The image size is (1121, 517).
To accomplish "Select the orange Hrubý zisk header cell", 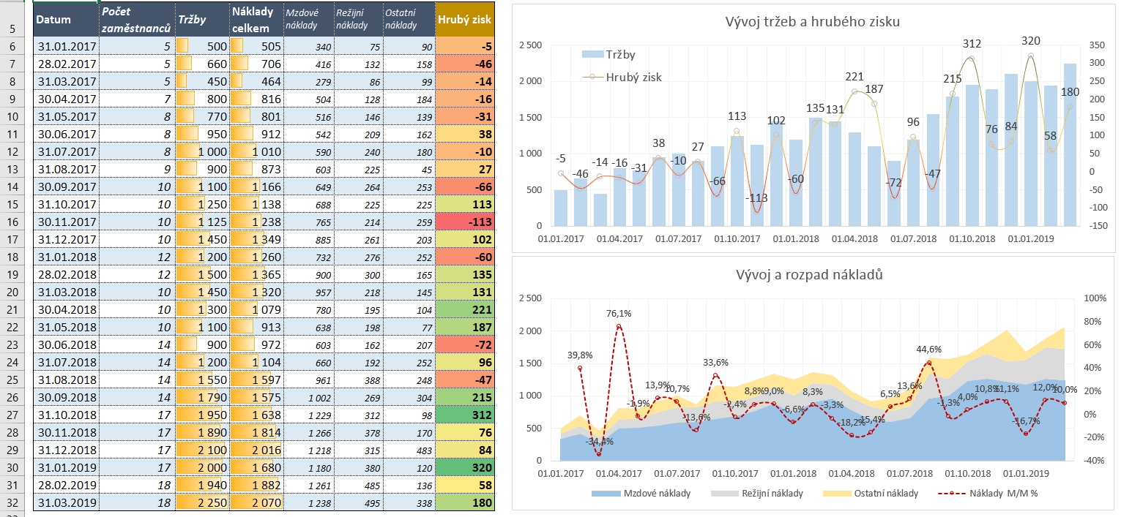I will [x=464, y=20].
